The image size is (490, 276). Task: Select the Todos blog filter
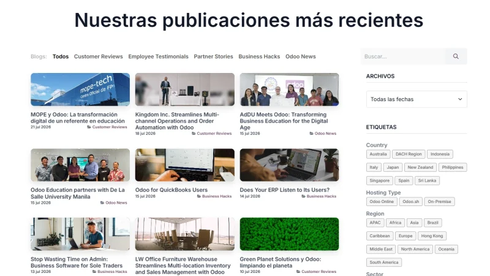pyautogui.click(x=60, y=56)
